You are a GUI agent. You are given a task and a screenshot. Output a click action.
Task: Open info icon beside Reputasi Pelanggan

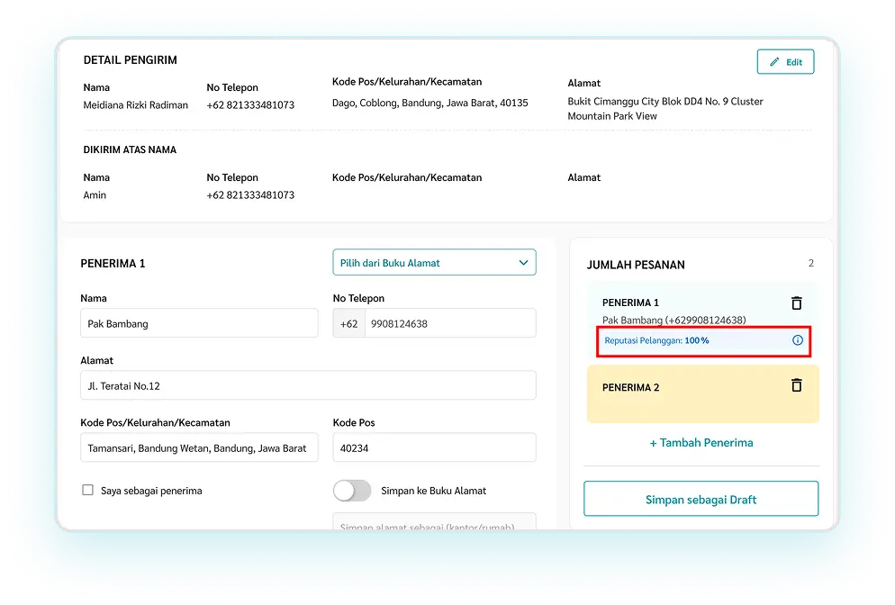coord(797,341)
